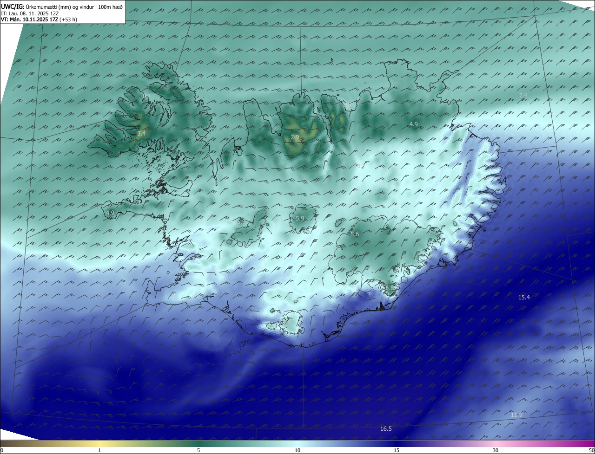Click the 11.9 value label
Viewport: 595px width, 454px height.
pyautogui.click(x=516, y=415)
